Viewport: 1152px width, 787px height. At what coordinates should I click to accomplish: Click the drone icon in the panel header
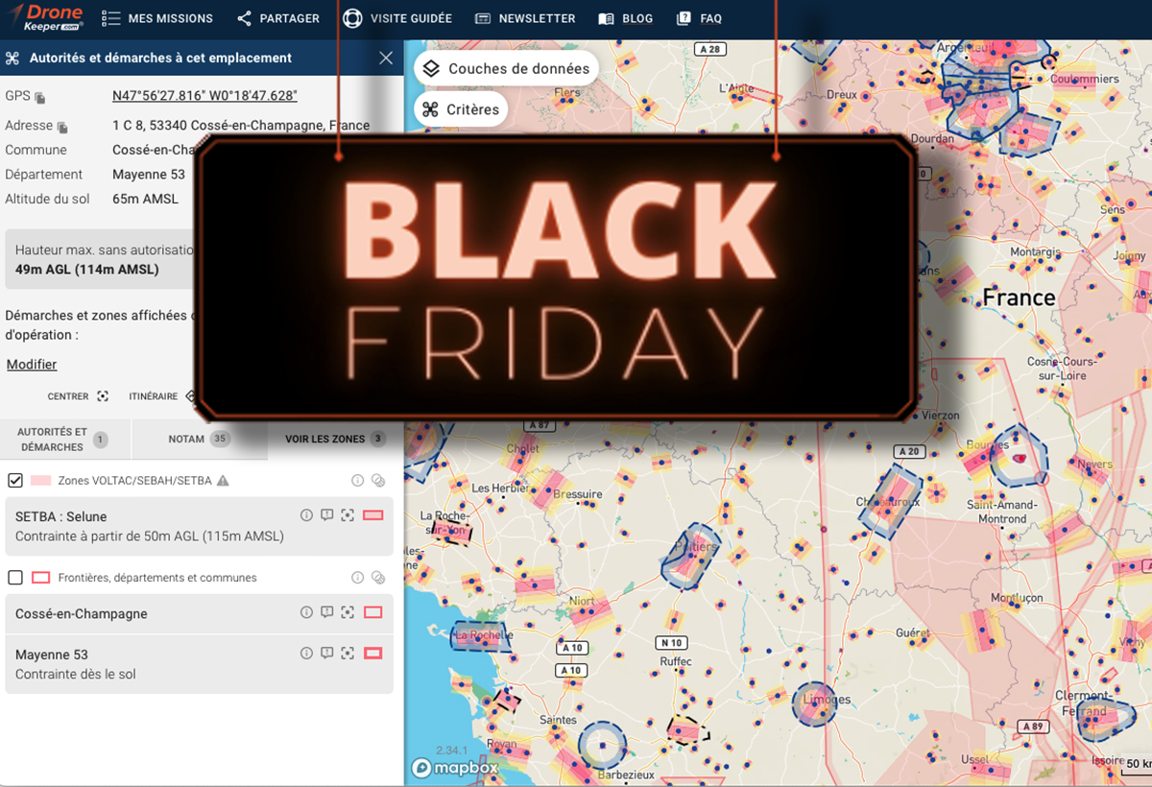click(12, 58)
